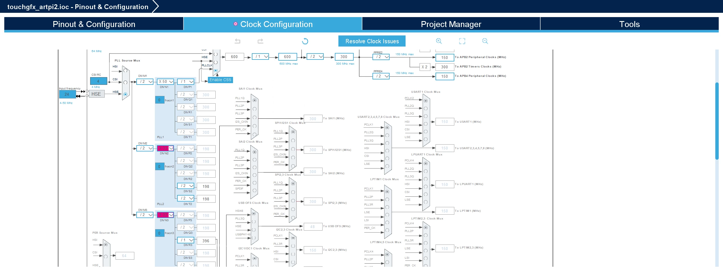The height and width of the screenshot is (271, 723).
Task: Open the DIVN1 X 50 multiplier dropdown
Action: [165, 82]
